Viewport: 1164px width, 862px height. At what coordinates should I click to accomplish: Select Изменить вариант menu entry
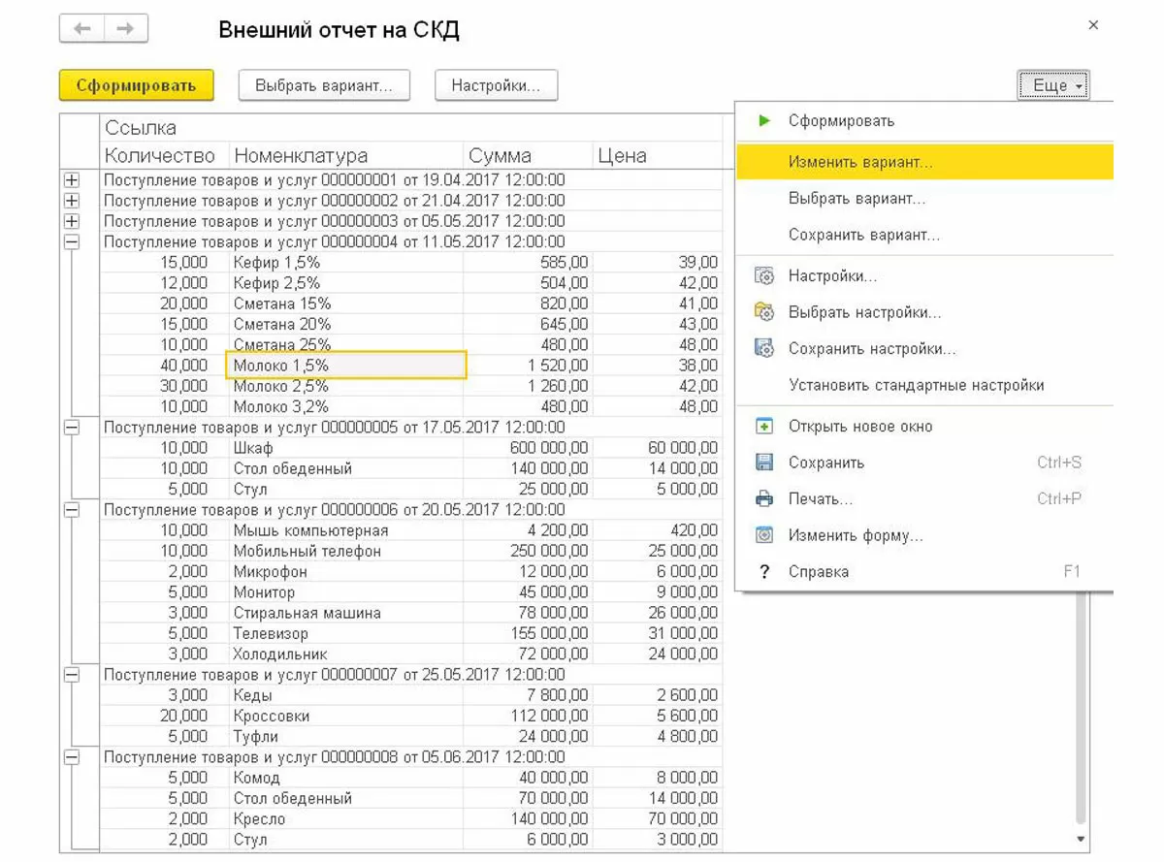click(860, 163)
